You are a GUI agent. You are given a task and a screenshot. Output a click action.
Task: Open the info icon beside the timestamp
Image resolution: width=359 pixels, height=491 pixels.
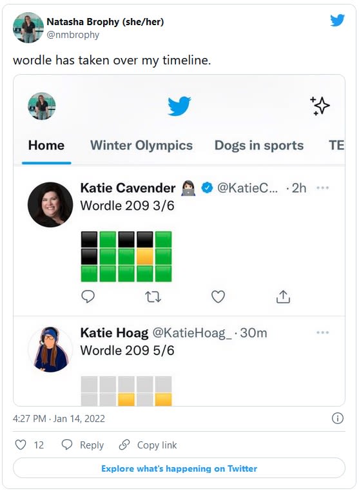click(337, 418)
